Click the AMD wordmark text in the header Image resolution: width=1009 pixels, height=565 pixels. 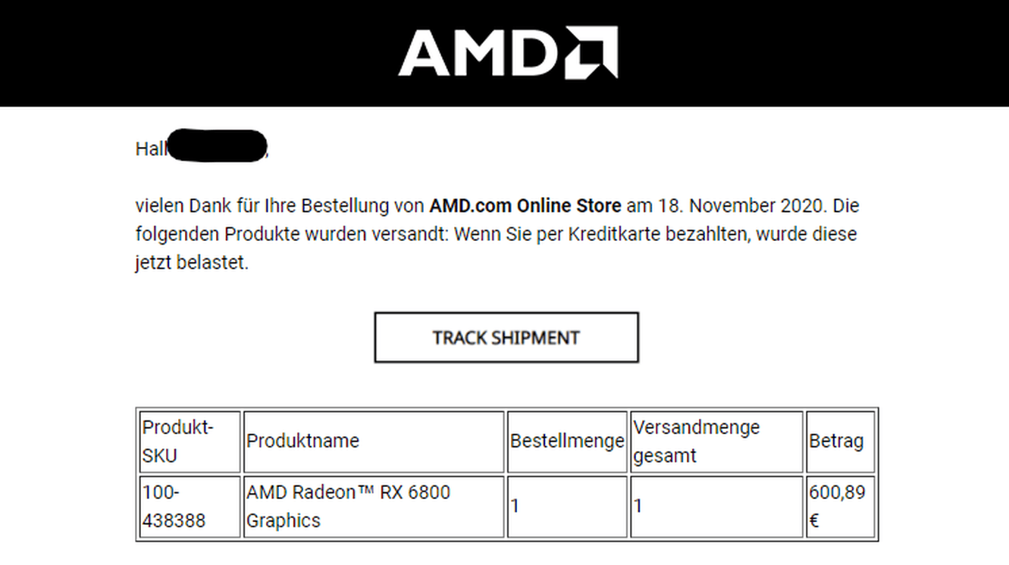pos(478,53)
